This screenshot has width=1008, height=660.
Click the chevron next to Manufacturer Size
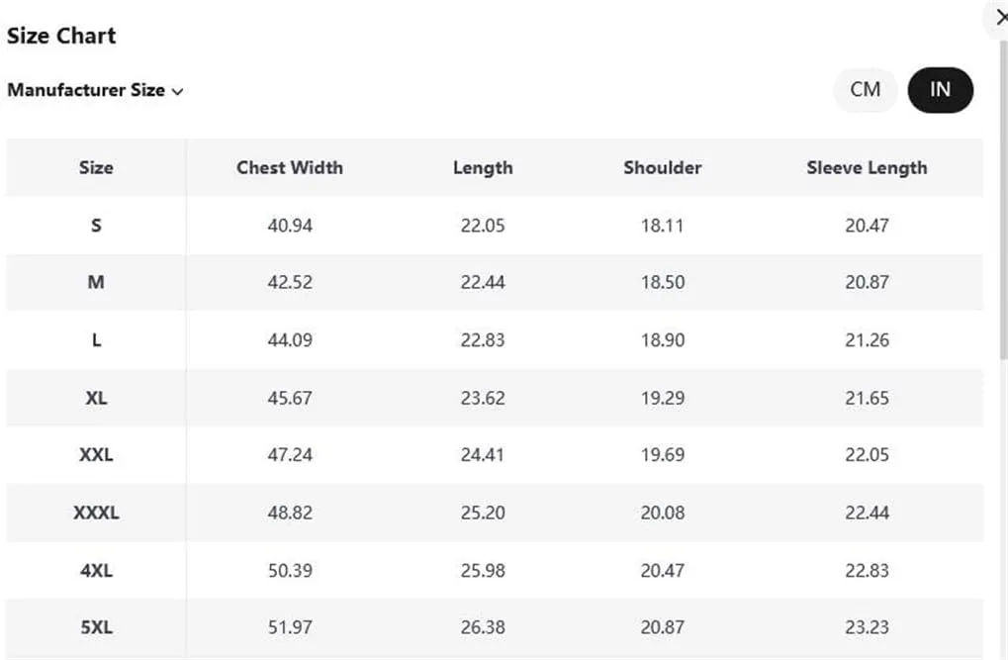(178, 92)
